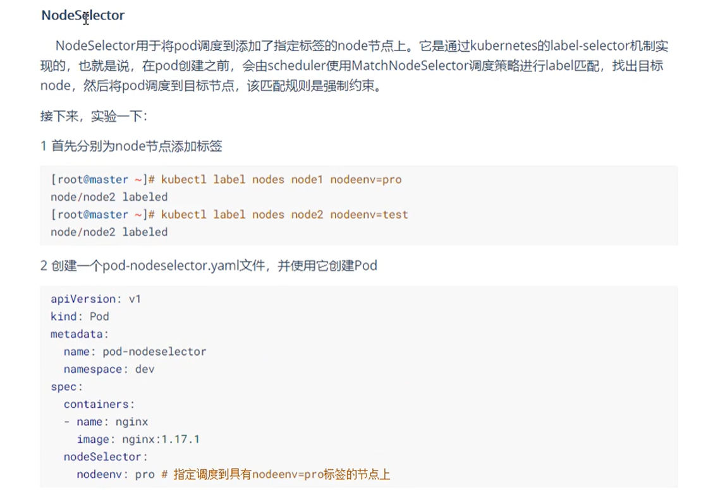Click the 'name: pod-nodeselector' line

point(135,351)
